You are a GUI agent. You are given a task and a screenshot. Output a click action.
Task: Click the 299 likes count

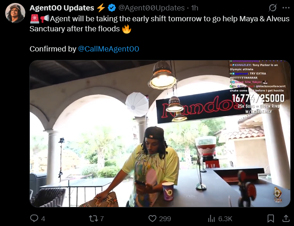click(x=165, y=219)
